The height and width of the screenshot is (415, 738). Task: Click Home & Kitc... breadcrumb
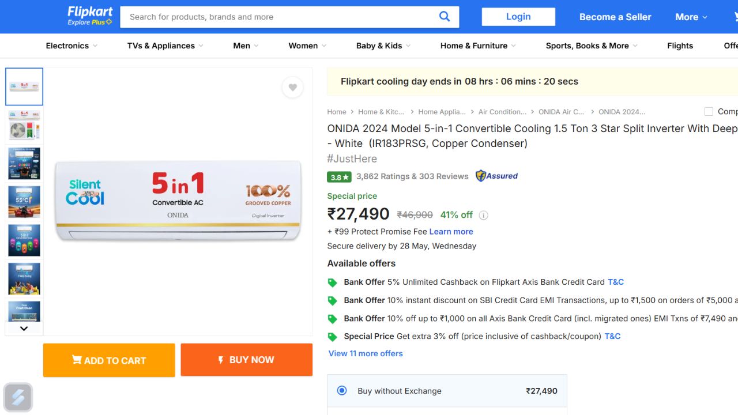tap(381, 112)
